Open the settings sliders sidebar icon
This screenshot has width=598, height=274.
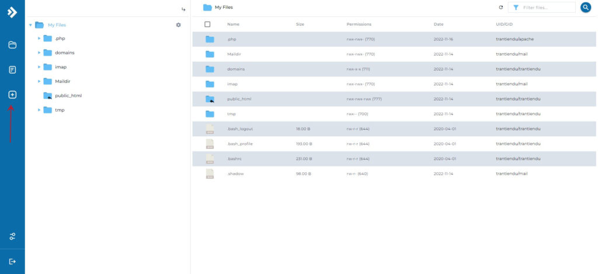pos(12,236)
